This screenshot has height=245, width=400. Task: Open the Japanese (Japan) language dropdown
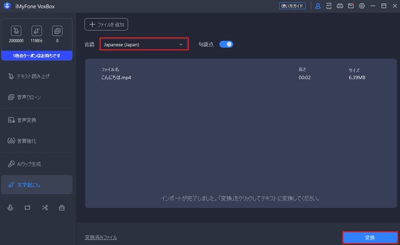pos(144,44)
